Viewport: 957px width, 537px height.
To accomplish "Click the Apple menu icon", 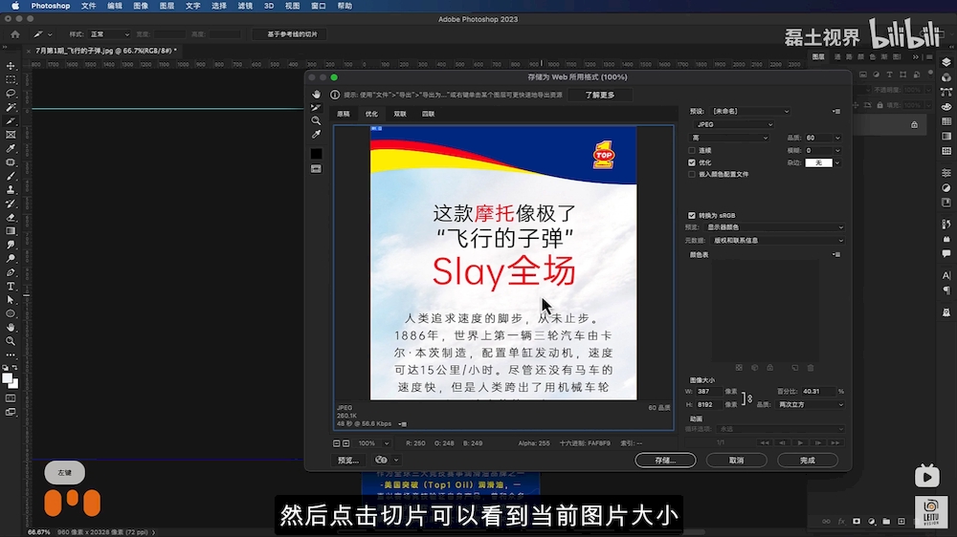I will [15, 6].
